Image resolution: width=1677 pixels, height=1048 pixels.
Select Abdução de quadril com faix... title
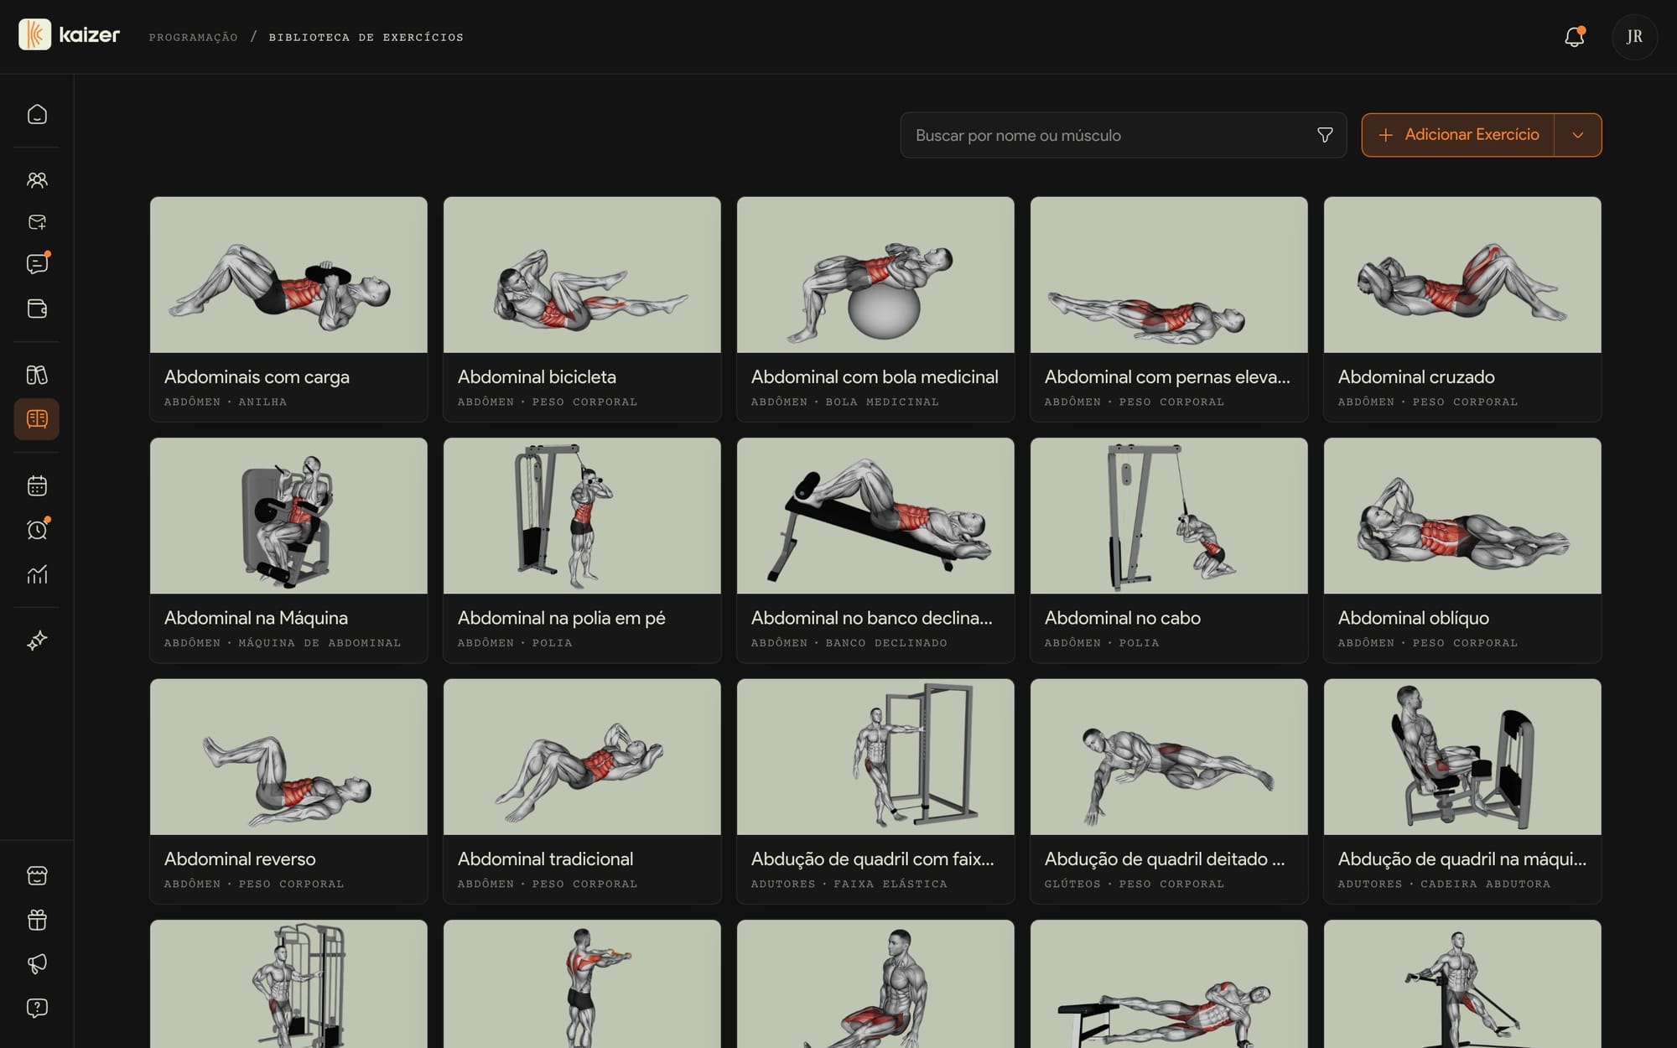pos(873,859)
